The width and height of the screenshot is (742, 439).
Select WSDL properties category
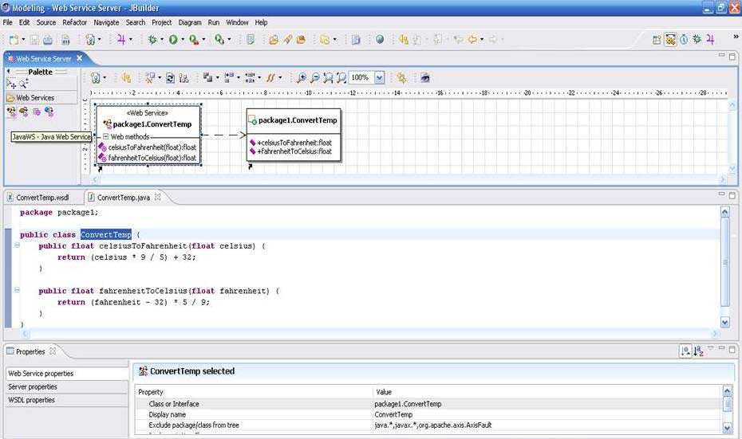point(67,400)
